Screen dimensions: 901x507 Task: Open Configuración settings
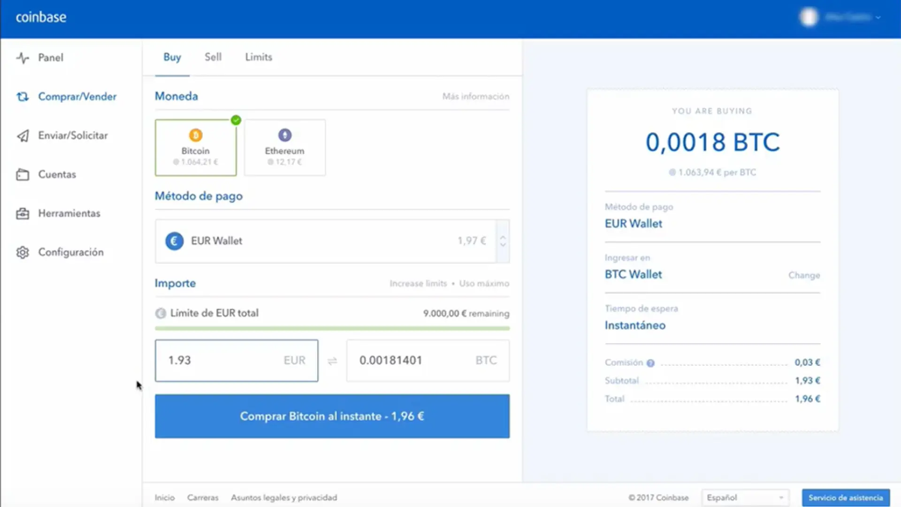click(71, 252)
